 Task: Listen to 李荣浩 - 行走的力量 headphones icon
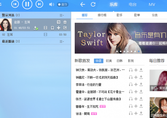coord(131,85)
